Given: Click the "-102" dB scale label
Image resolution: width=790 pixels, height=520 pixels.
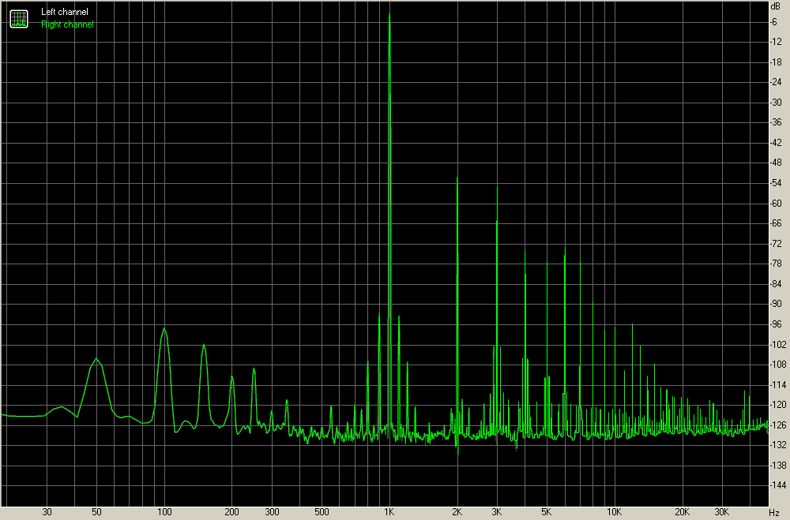Looking at the screenshot, I should [x=777, y=344].
